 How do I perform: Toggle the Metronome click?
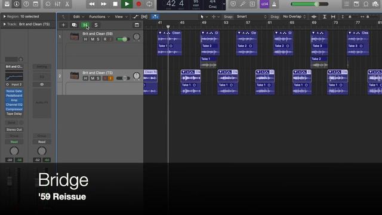(274, 4)
